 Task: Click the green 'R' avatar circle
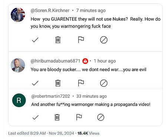point(19,100)
